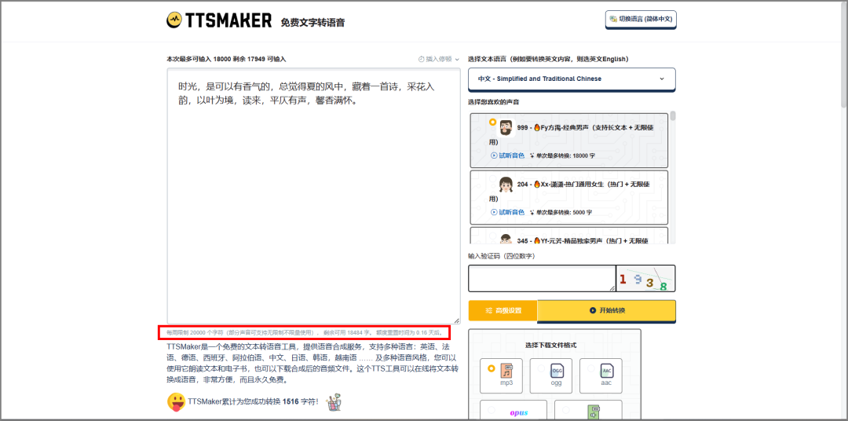Click the 选择您喜欢的声音 label
This screenshot has height=421, width=848.
pyautogui.click(x=494, y=102)
